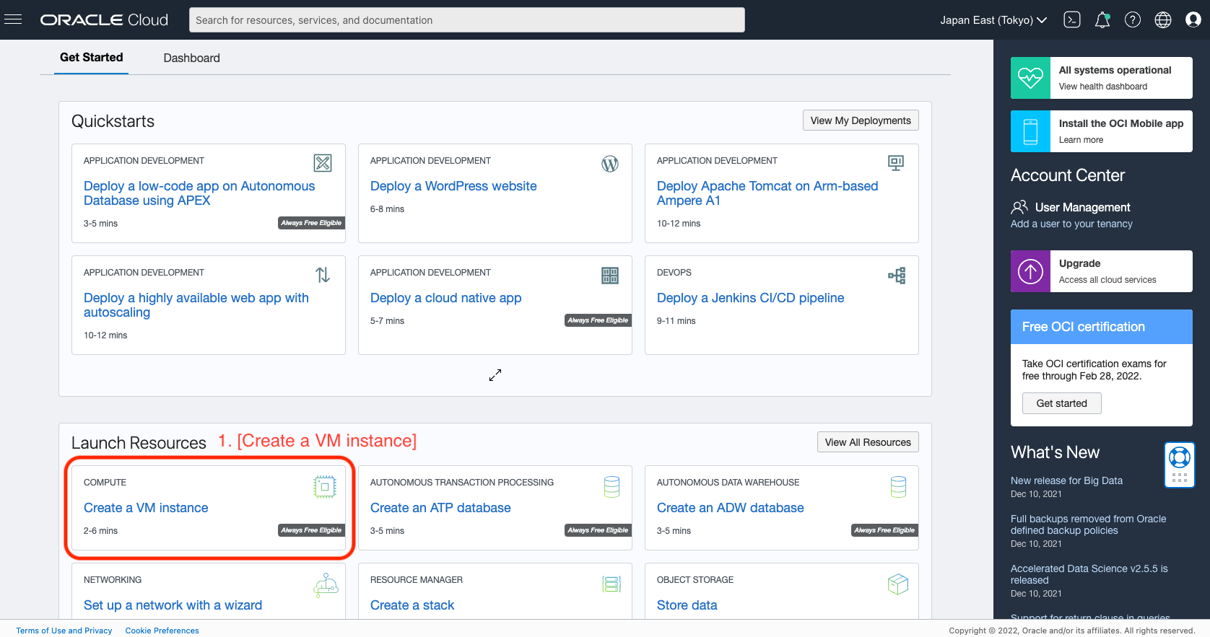Image resolution: width=1210 pixels, height=637 pixels.
Task: Open Set up a network with a wizard
Action: point(173,605)
